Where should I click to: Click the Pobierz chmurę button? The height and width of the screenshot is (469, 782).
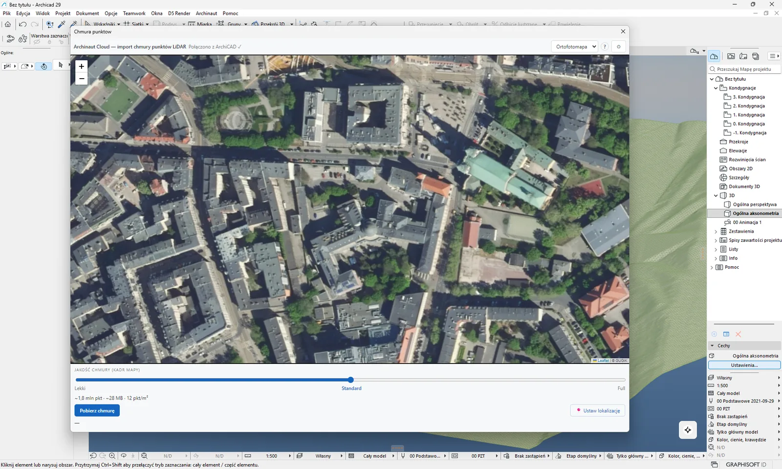(97, 410)
